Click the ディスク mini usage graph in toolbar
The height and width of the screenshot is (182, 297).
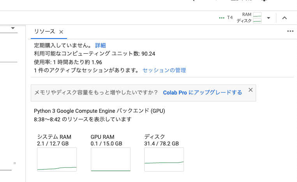(x=257, y=21)
